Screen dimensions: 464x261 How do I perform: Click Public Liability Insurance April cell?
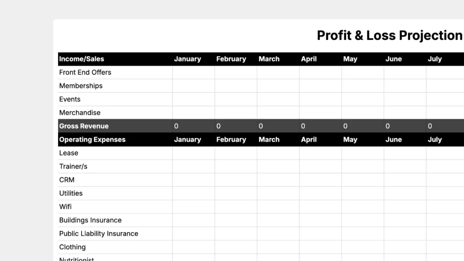point(321,234)
